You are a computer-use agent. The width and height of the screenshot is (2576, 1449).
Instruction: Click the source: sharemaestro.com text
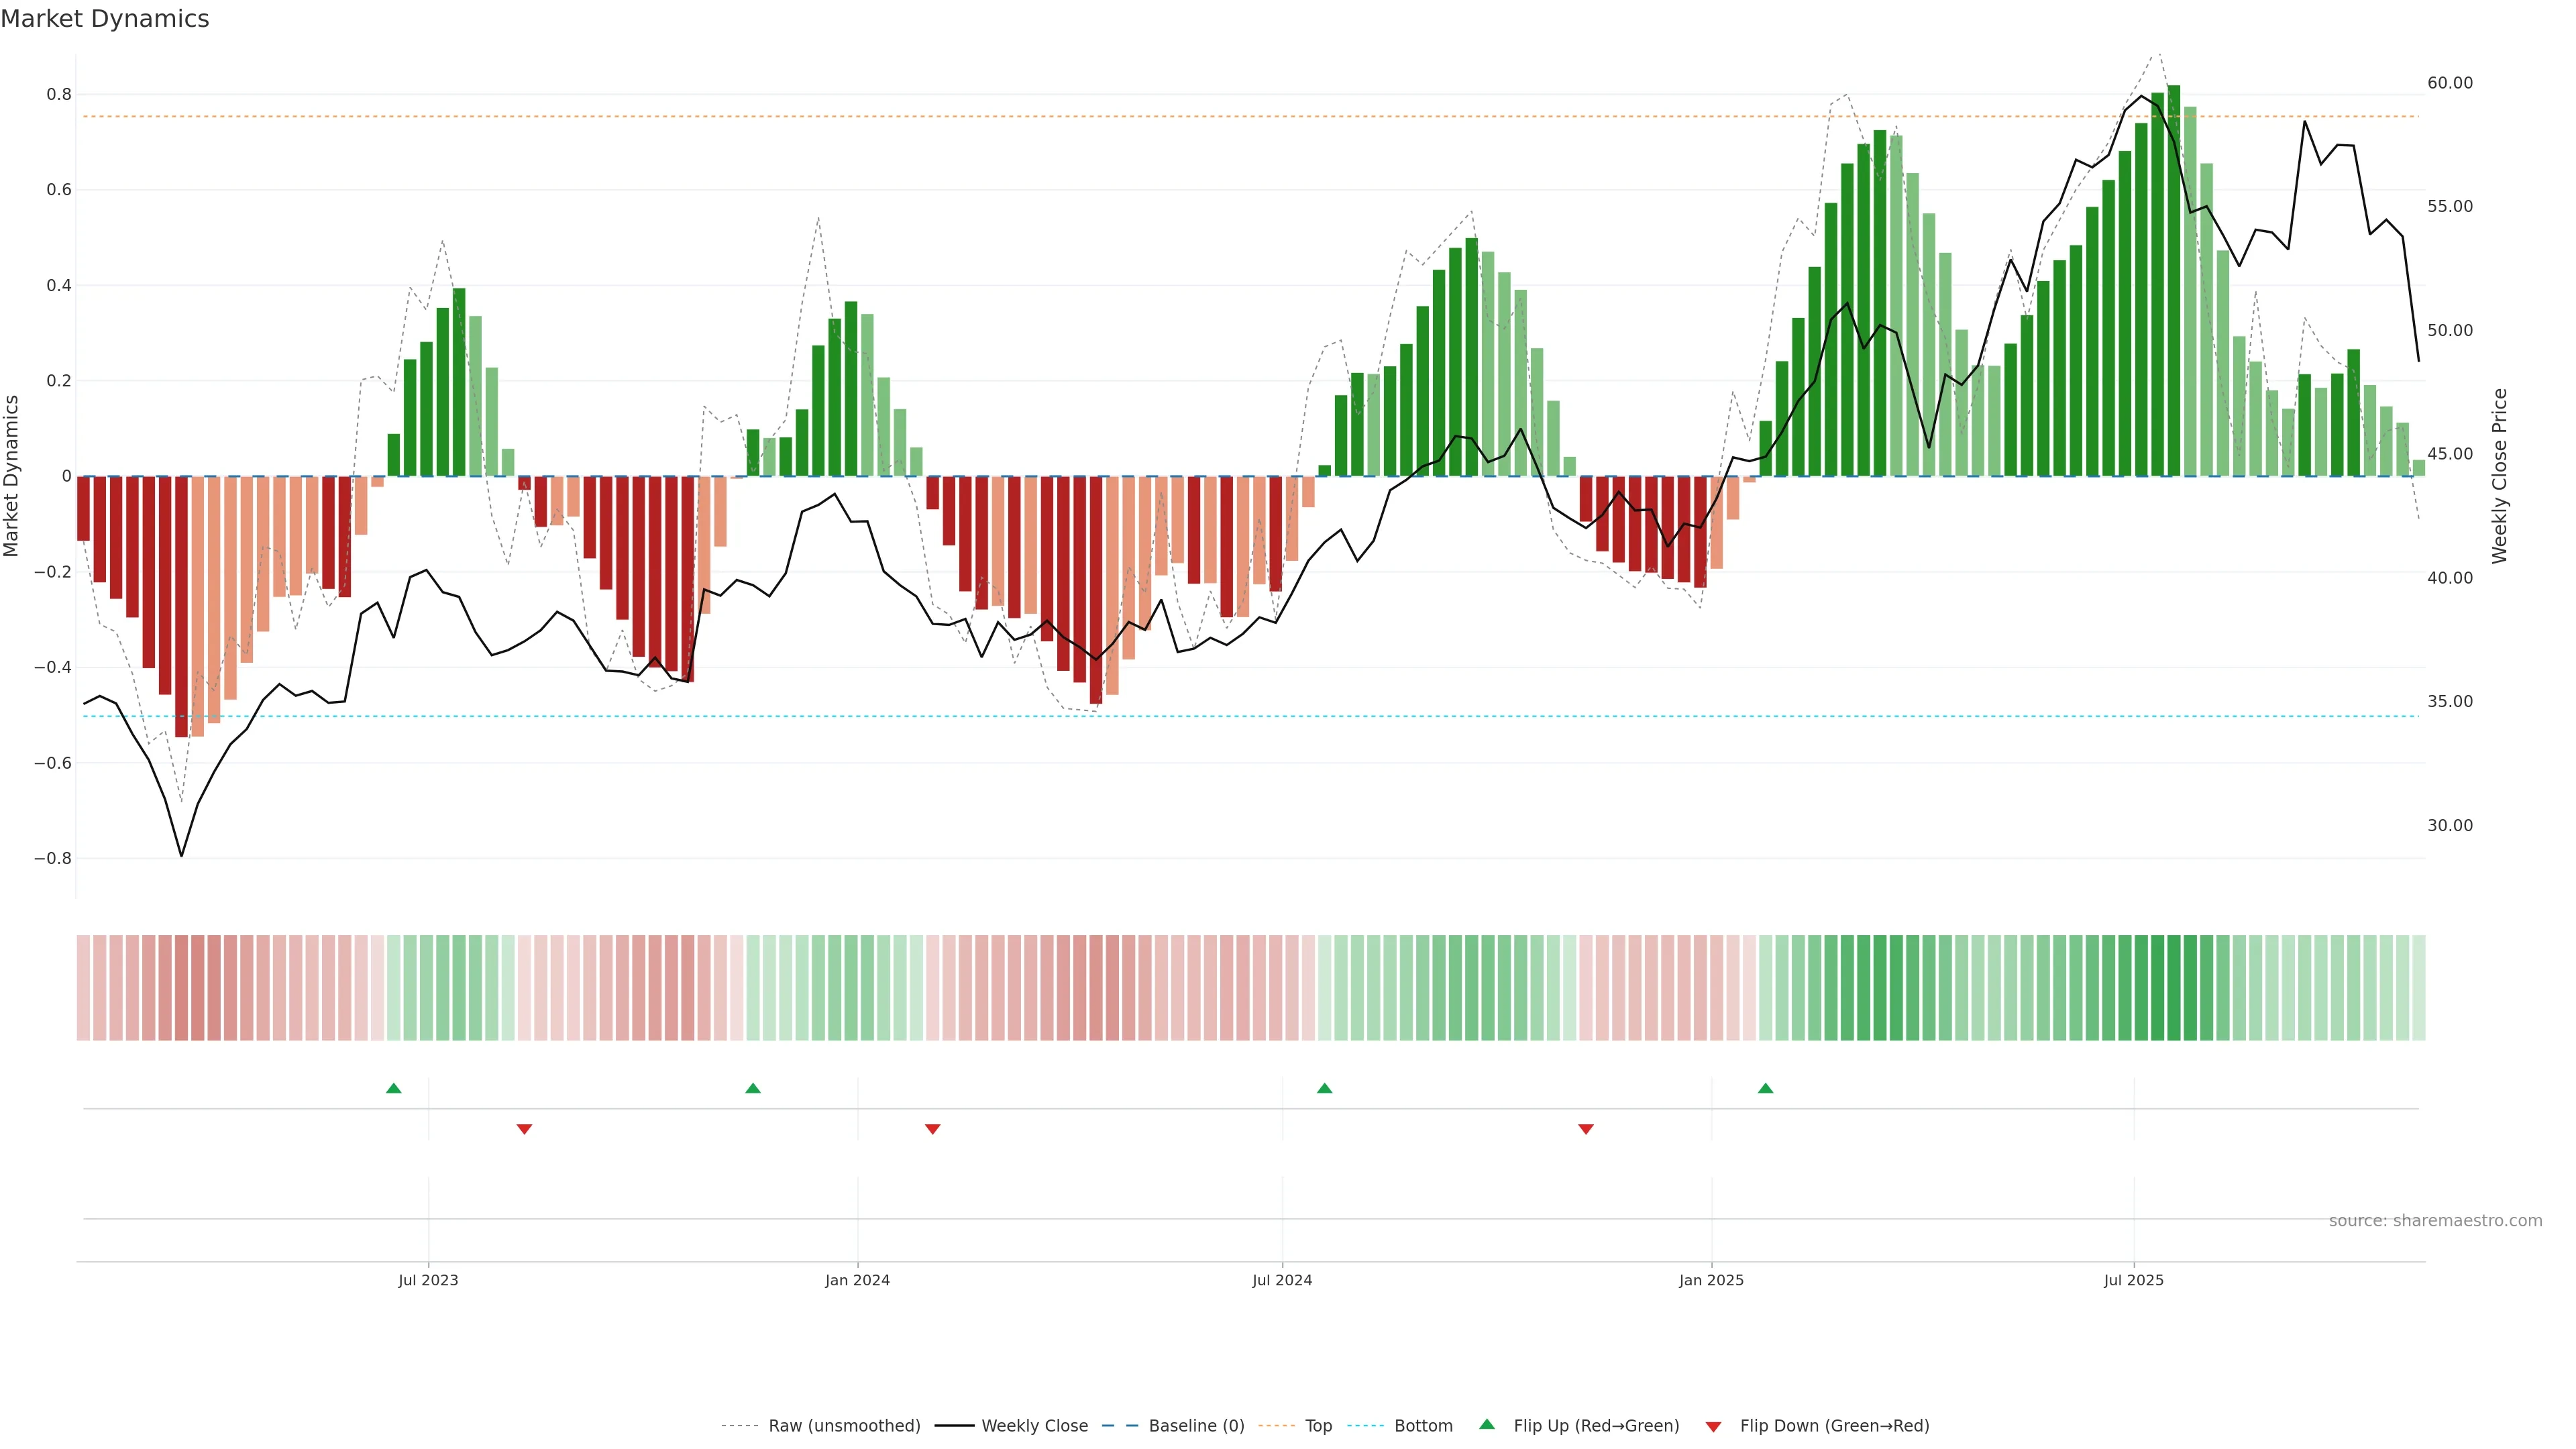(2435, 1221)
